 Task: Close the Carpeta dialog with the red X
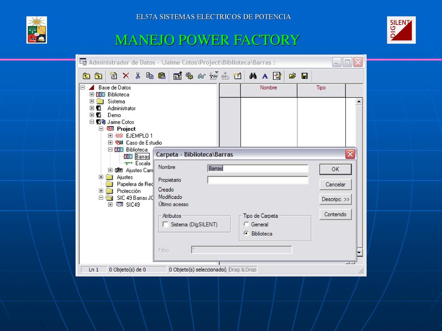[x=350, y=154]
